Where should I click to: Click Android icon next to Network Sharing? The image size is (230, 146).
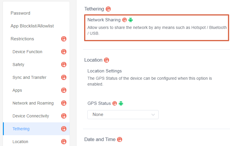click(130, 20)
